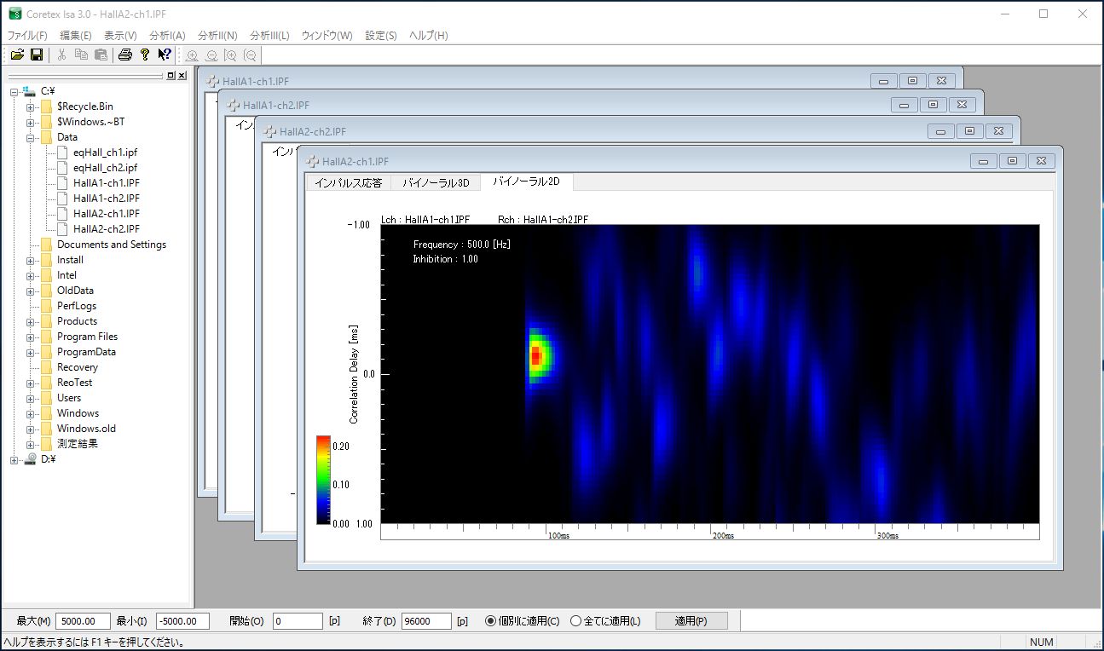Click the D: drive icon
This screenshot has width=1104, height=651.
coord(30,459)
